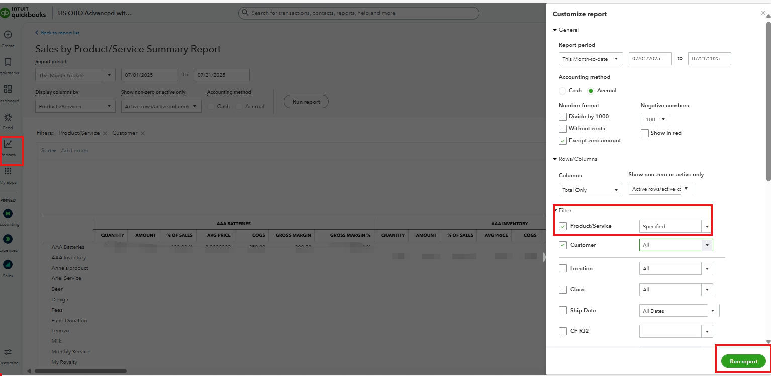Screen dimensions: 771x376
Task: Open the Create plus icon
Action: (x=8, y=35)
